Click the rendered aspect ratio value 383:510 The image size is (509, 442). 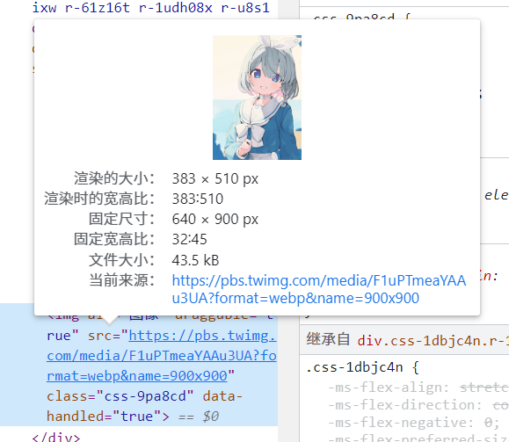[x=198, y=199]
